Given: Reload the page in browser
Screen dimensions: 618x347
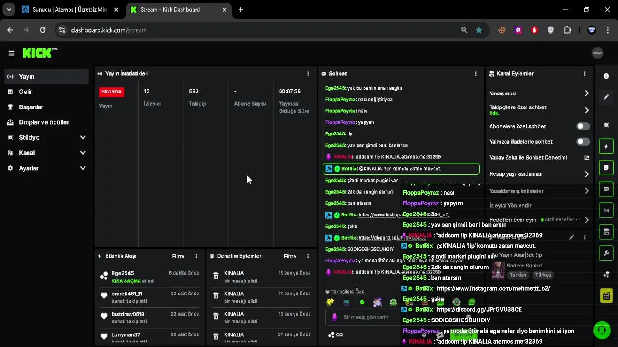Looking at the screenshot, I should point(42,30).
